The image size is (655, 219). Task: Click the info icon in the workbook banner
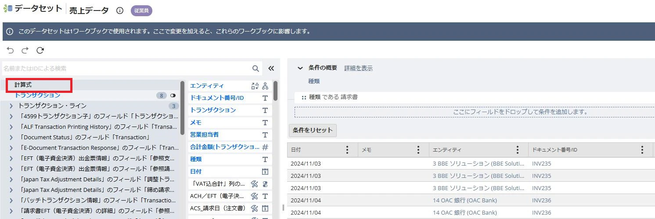coord(10,32)
